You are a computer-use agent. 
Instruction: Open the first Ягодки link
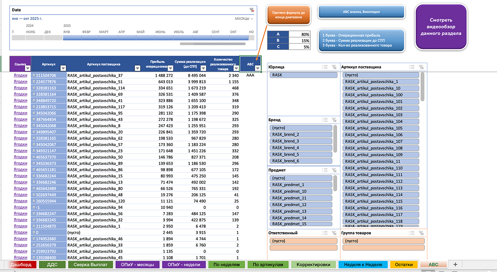[20, 75]
